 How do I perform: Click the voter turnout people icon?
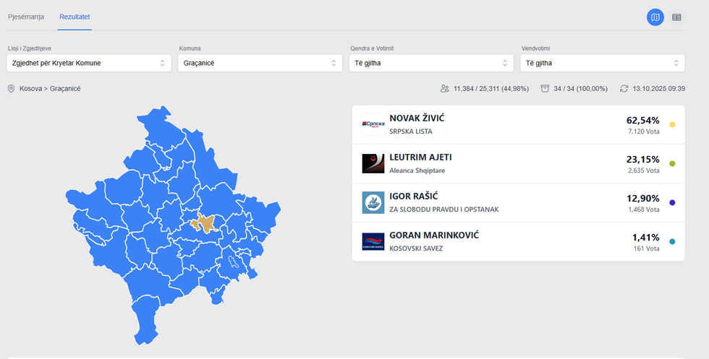click(444, 88)
